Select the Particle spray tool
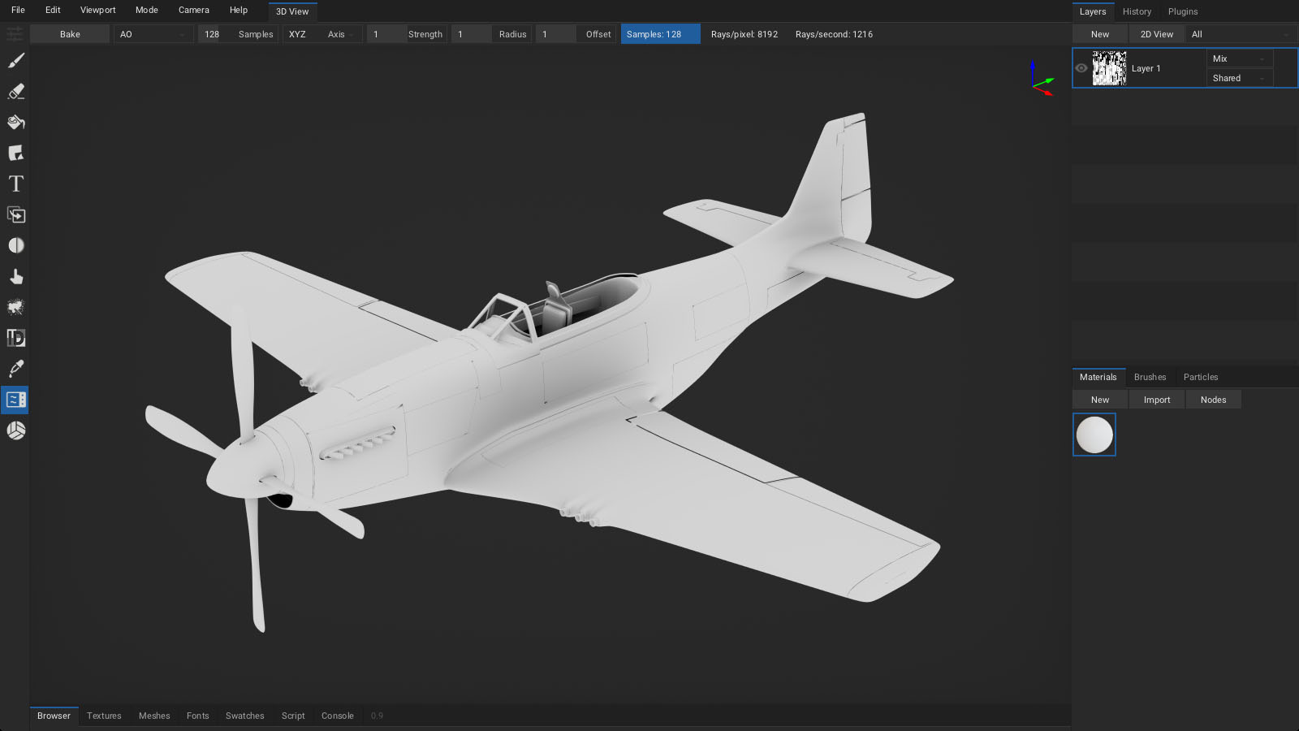1299x731 pixels. [x=15, y=307]
